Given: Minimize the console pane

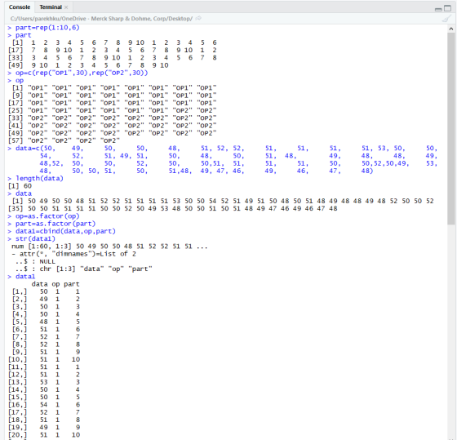Looking at the screenshot, I should pos(438,9).
